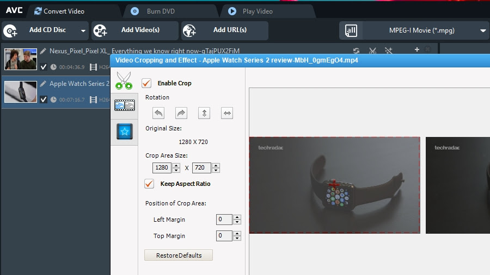
Task: Click the Add Video(s) button label
Action: (140, 30)
